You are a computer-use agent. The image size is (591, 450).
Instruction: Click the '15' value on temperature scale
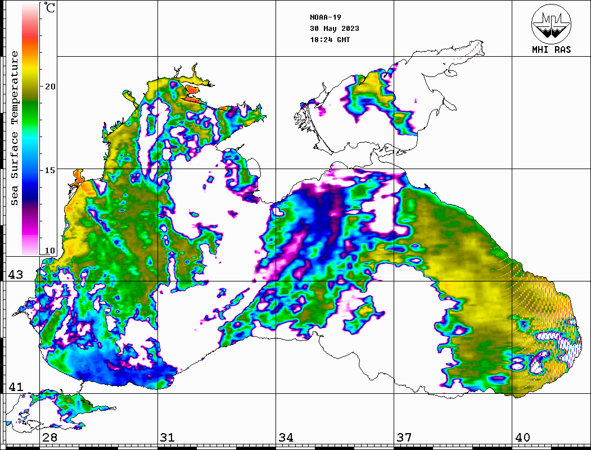click(49, 170)
